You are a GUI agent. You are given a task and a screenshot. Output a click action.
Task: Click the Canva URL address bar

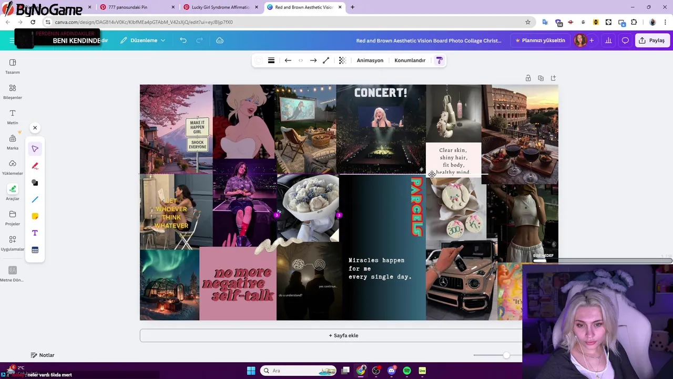[284, 22]
